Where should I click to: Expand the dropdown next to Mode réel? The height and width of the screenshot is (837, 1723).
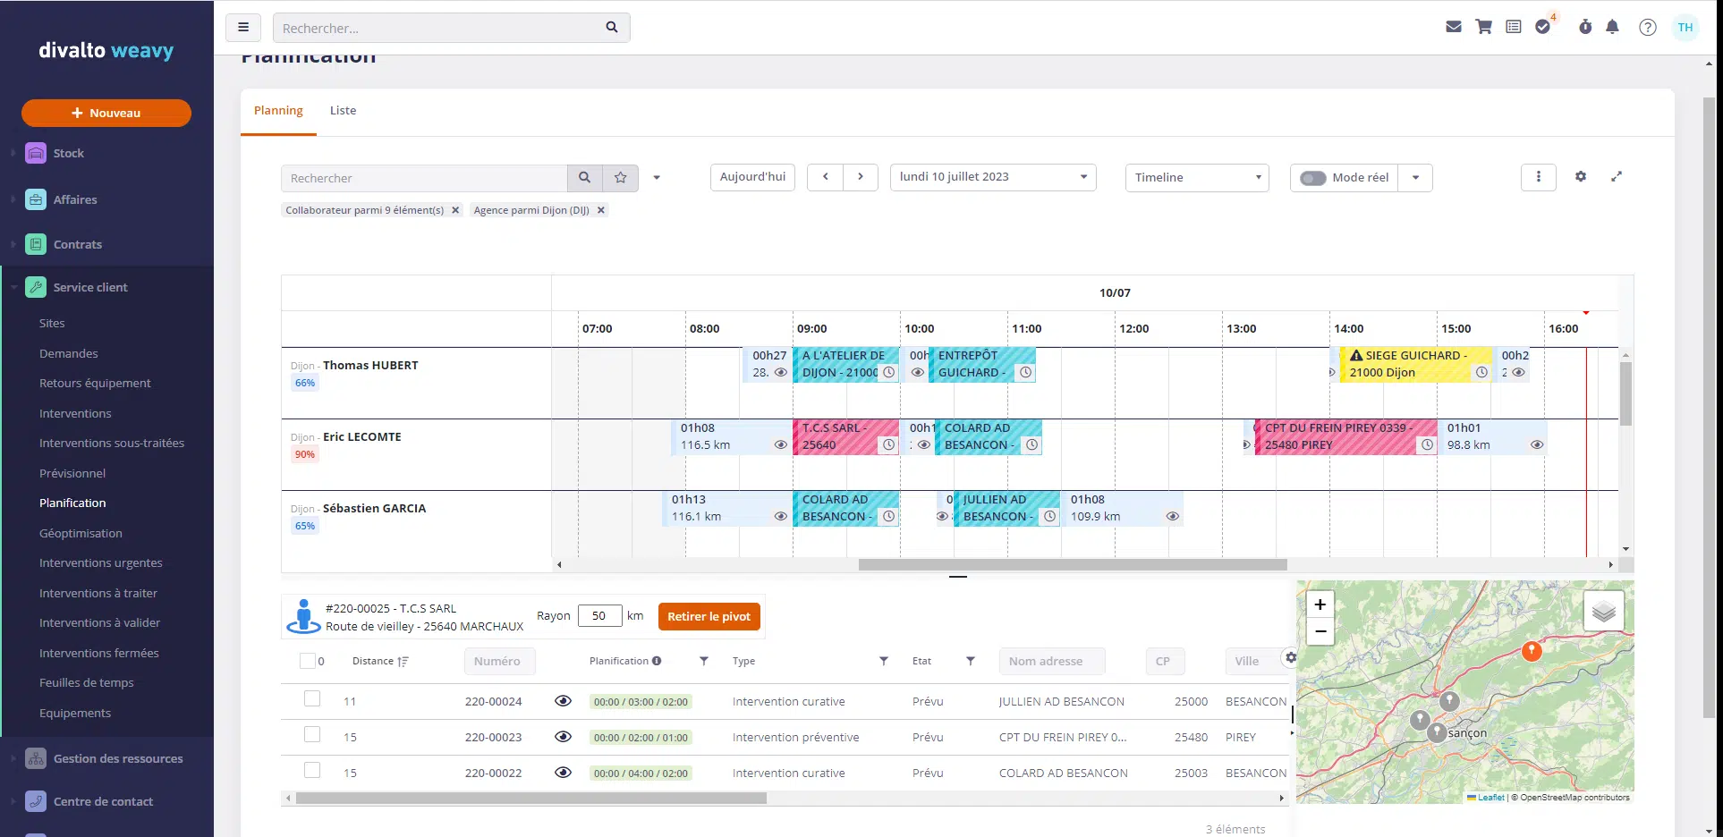coord(1415,178)
